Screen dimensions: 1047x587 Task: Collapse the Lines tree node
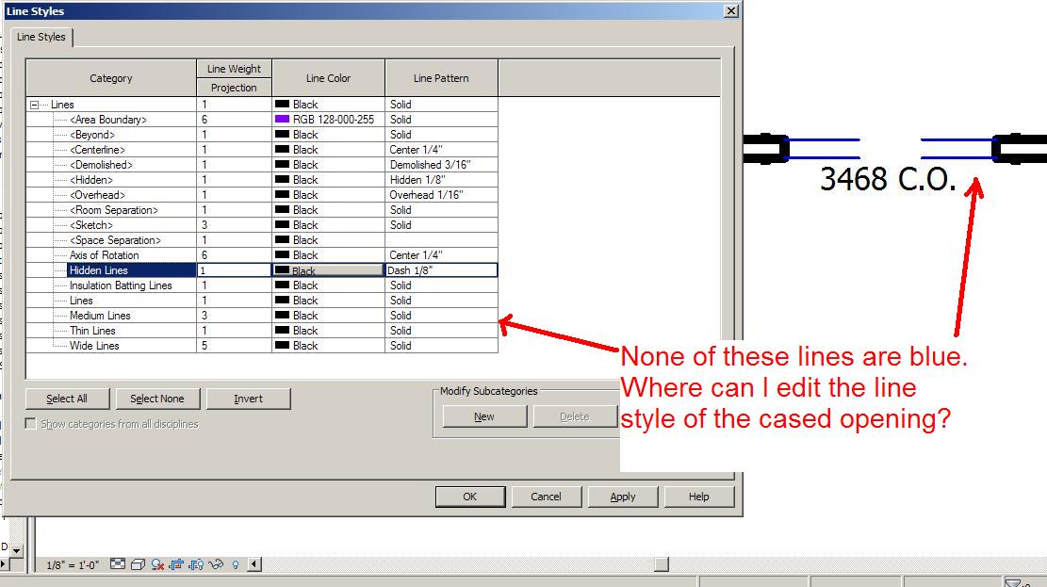click(34, 105)
